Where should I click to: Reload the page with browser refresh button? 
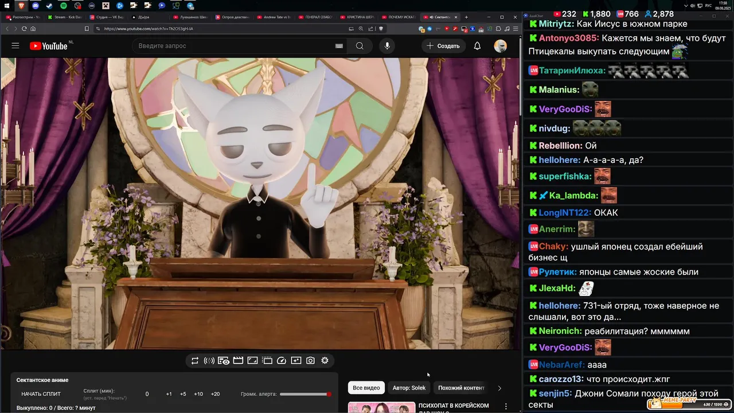tap(25, 29)
